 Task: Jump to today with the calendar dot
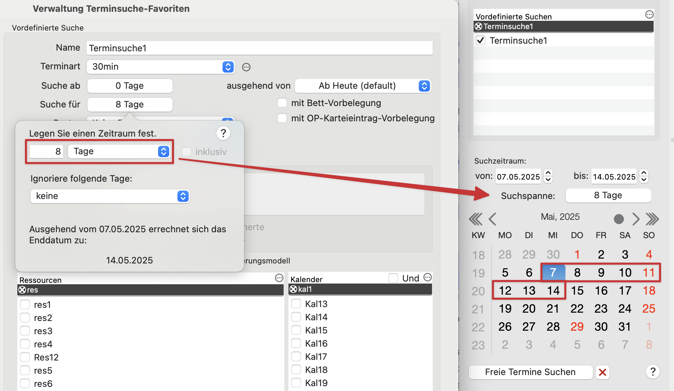click(x=619, y=219)
